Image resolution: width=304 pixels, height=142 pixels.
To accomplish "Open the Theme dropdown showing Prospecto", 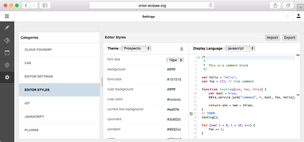I will pos(136,48).
